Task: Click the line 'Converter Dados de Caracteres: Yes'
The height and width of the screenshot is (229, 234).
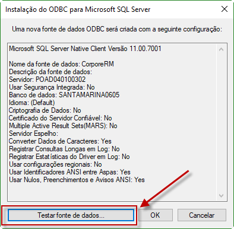Action: click(x=60, y=141)
